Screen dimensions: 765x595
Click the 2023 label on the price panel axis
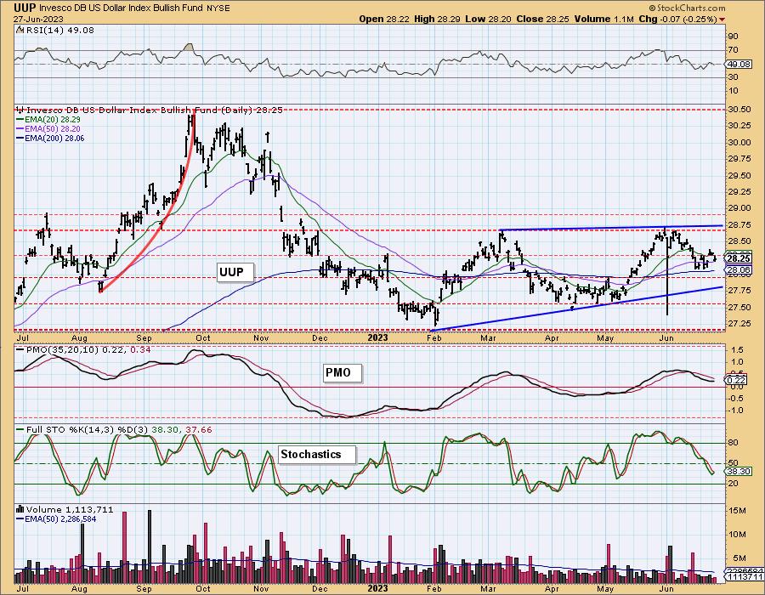(377, 337)
